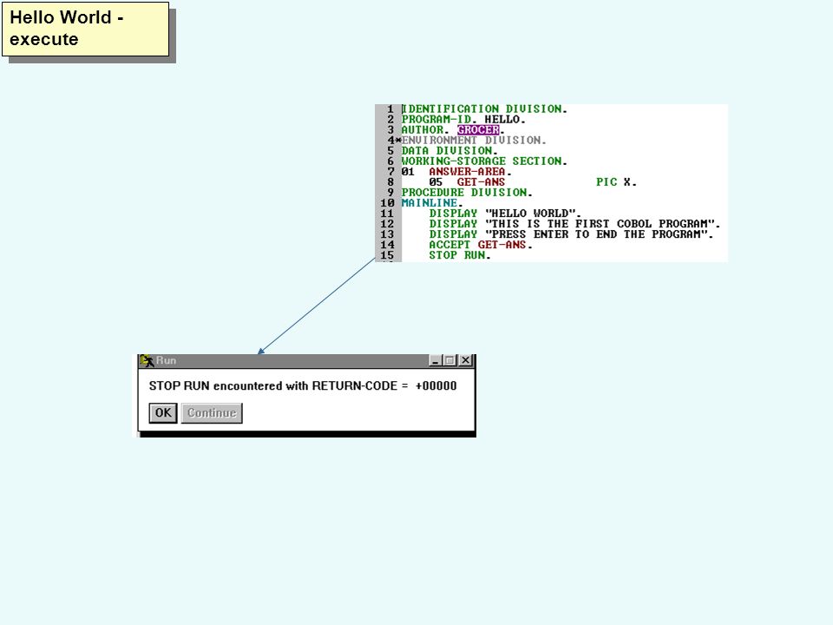Click the Run title bar text
Viewport: 833px width, 625px height.
(166, 360)
